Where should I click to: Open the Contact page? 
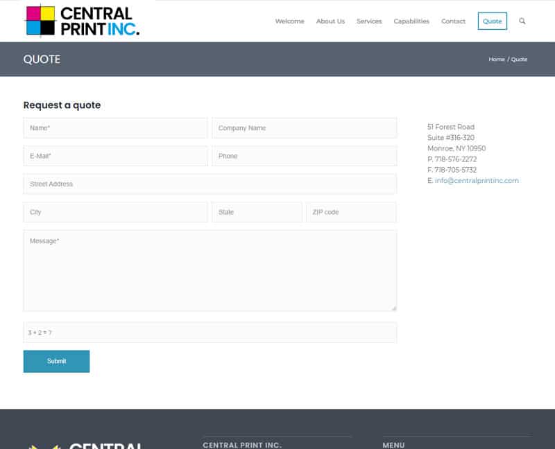[453, 21]
